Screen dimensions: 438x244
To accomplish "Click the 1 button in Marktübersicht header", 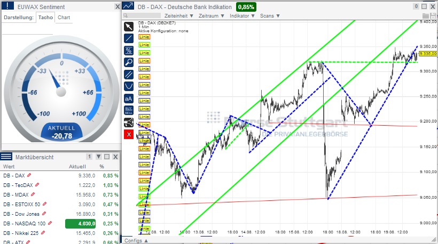I will coord(89,157).
